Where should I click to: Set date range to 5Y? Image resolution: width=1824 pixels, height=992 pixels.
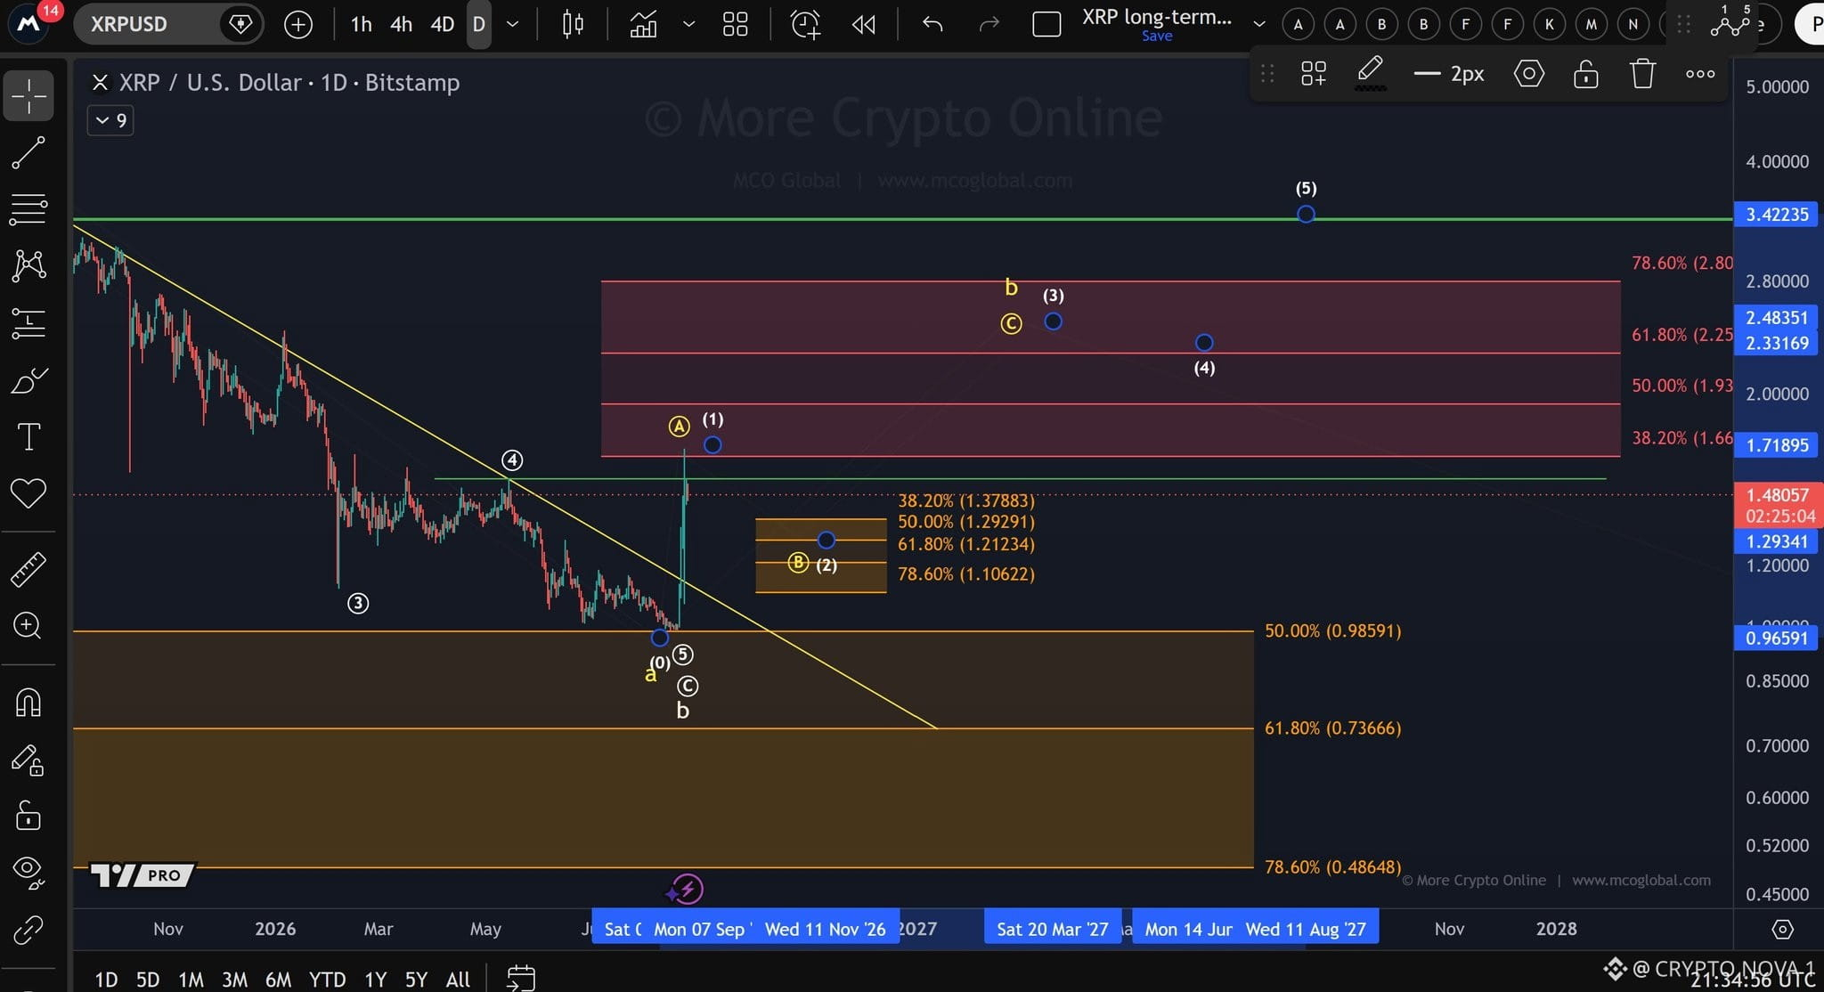(x=416, y=980)
